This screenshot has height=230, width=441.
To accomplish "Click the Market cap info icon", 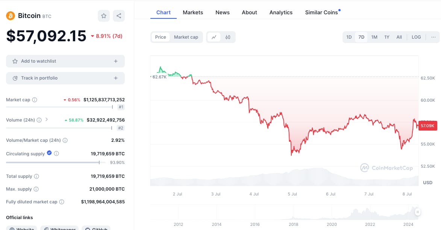I will pos(35,100).
